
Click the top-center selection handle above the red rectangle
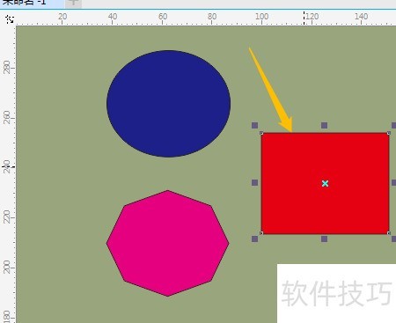coord(324,126)
